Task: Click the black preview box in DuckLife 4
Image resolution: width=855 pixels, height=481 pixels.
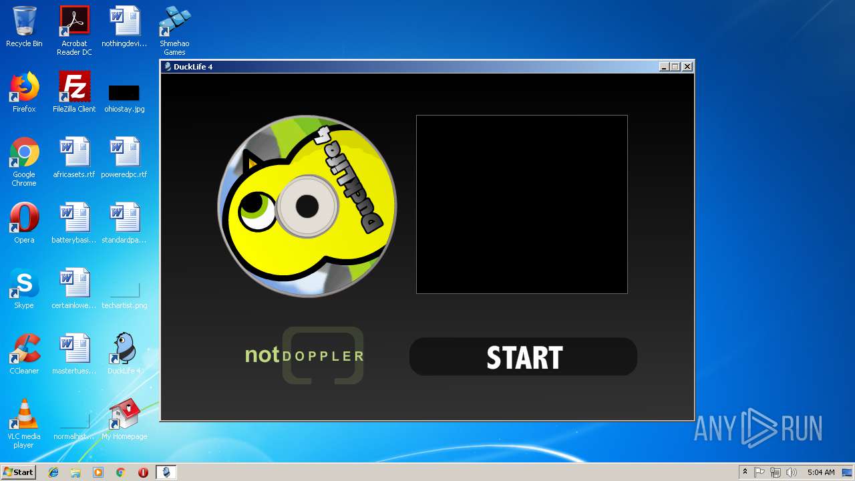Action: (522, 204)
